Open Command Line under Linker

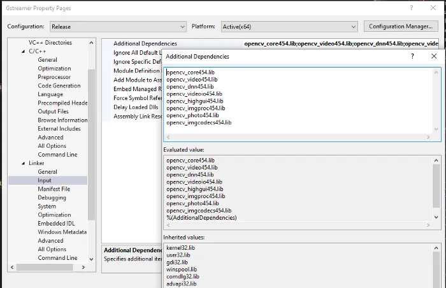pyautogui.click(x=57, y=258)
